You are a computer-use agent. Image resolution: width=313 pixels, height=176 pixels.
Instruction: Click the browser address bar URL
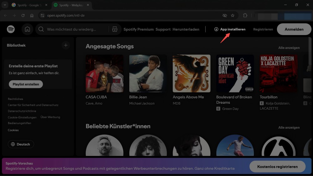(66, 15)
